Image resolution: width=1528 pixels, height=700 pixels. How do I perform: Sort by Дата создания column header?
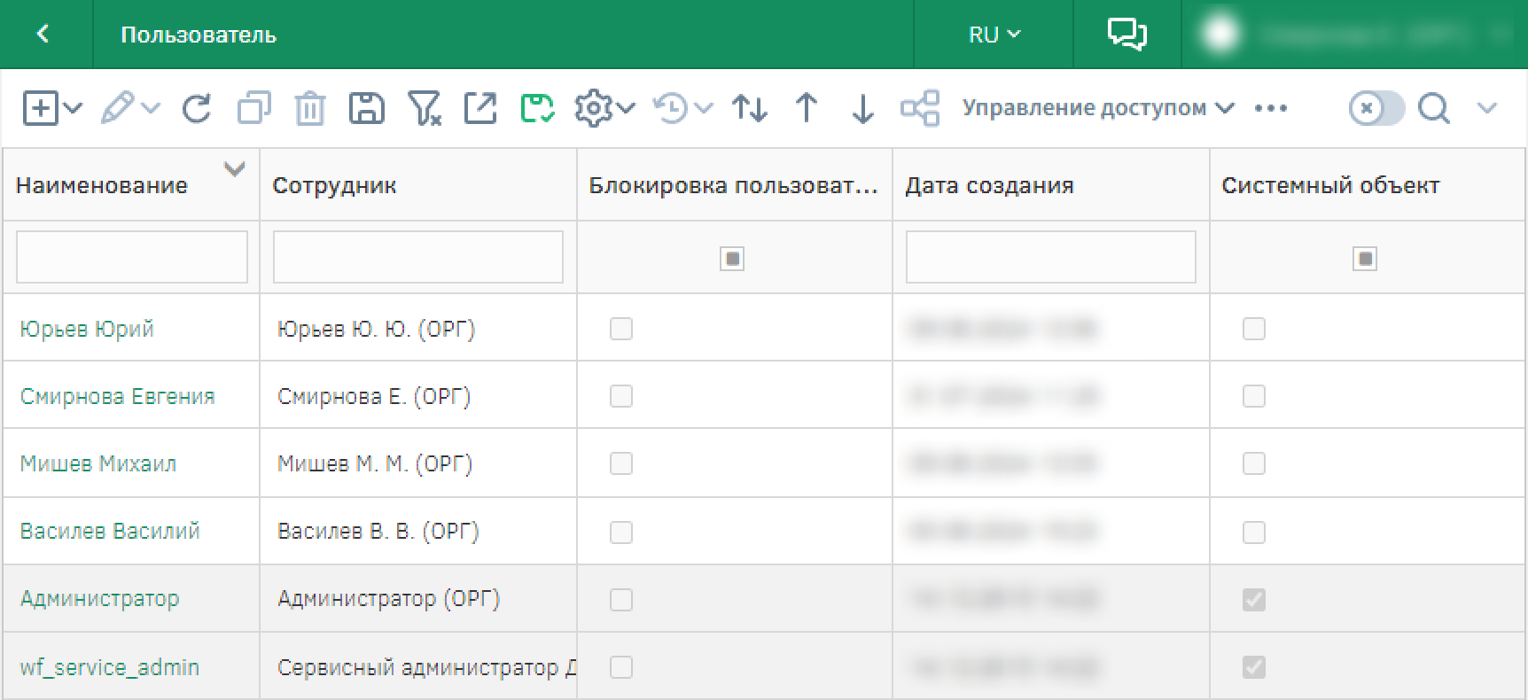click(989, 185)
